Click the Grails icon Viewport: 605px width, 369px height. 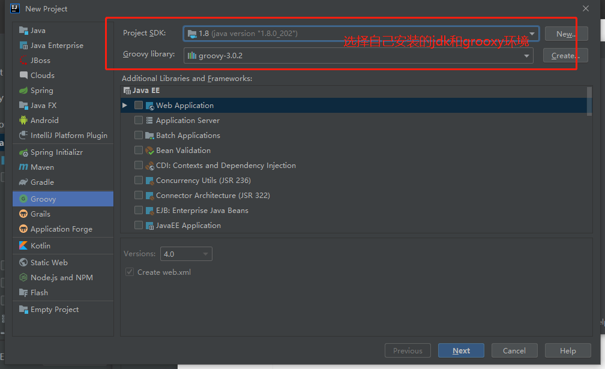pyautogui.click(x=23, y=214)
